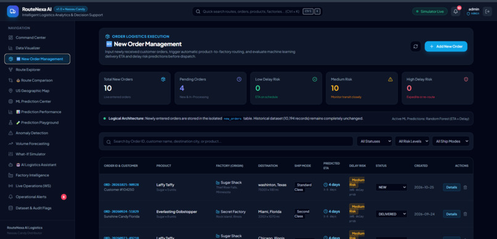The width and height of the screenshot is (497, 239).
Task: Click created date 2026-10-25
Action: (424, 187)
